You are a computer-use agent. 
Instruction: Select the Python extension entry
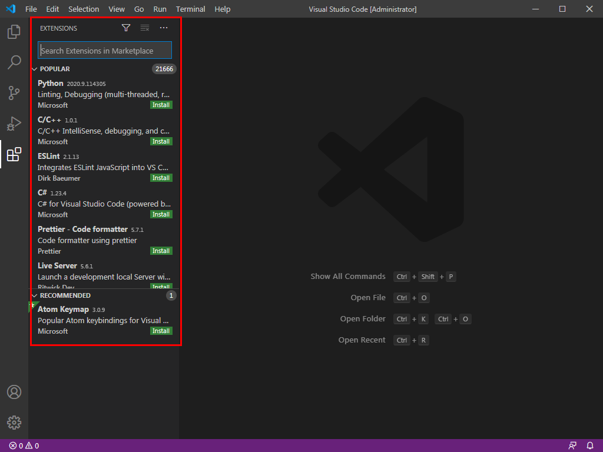pos(105,94)
